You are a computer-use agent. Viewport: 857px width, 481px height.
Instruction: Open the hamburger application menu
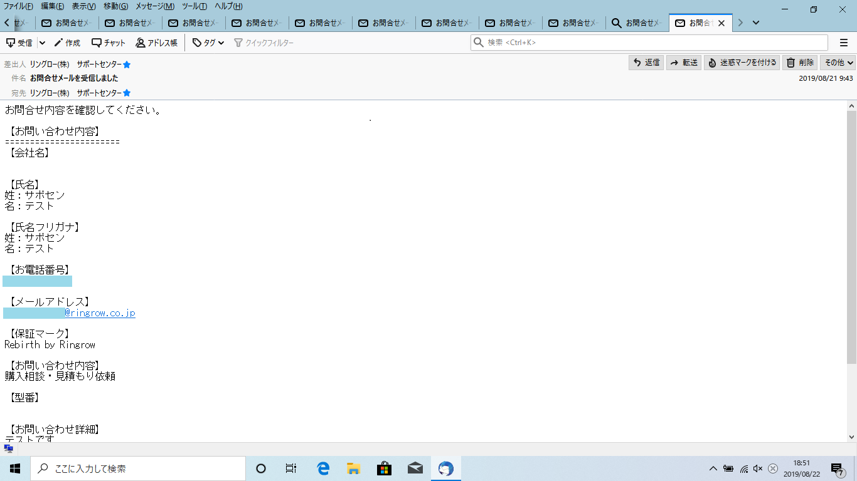tap(844, 43)
